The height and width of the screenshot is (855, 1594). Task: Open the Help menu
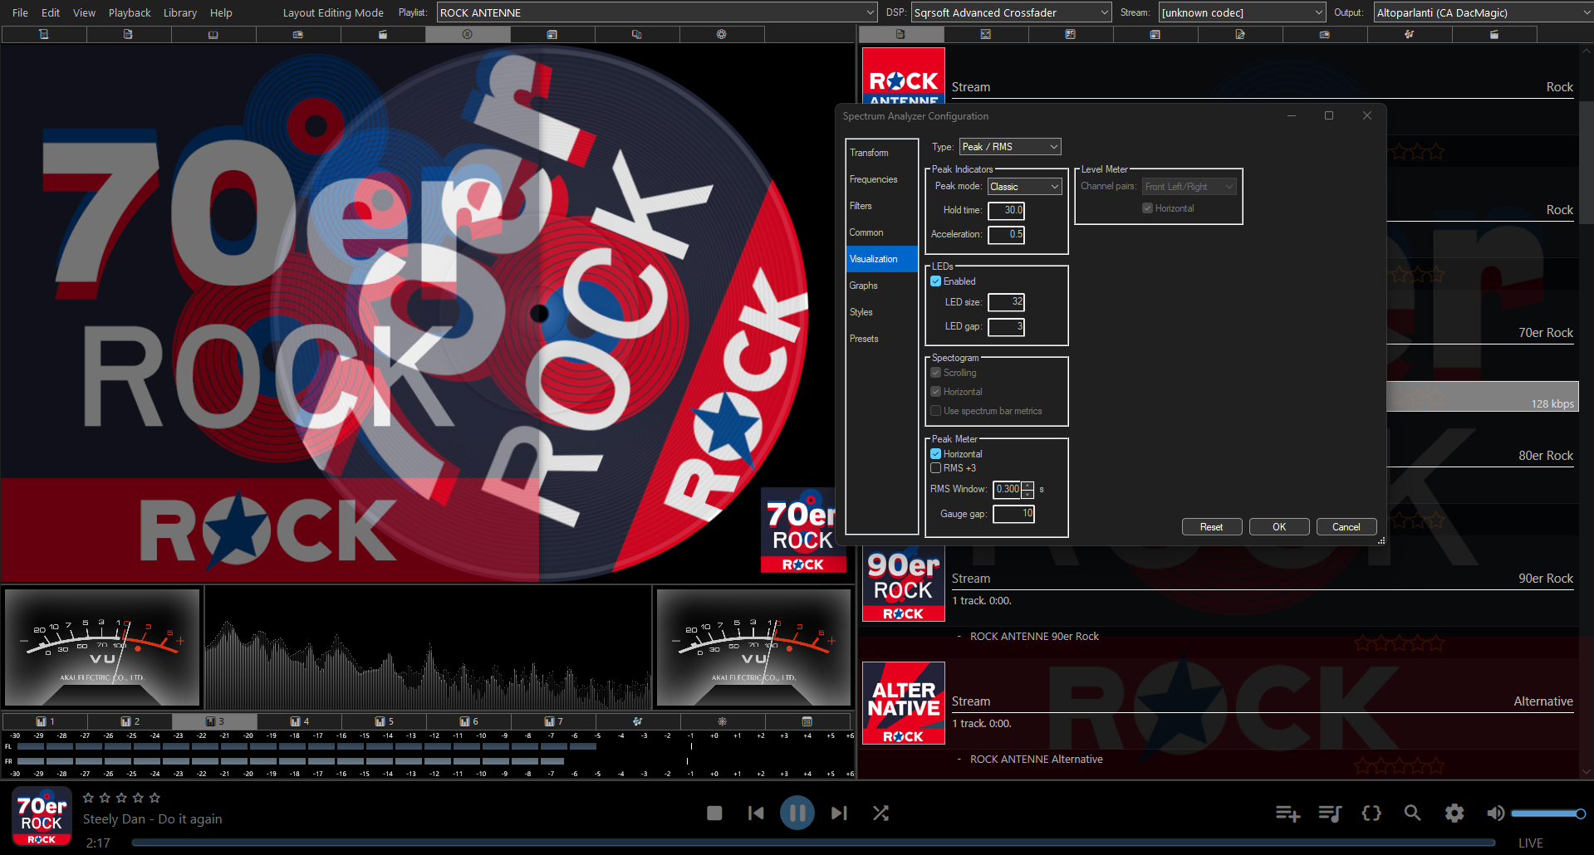click(x=221, y=12)
